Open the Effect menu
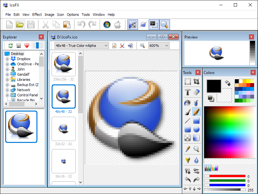The image size is (258, 194). pyautogui.click(x=37, y=15)
